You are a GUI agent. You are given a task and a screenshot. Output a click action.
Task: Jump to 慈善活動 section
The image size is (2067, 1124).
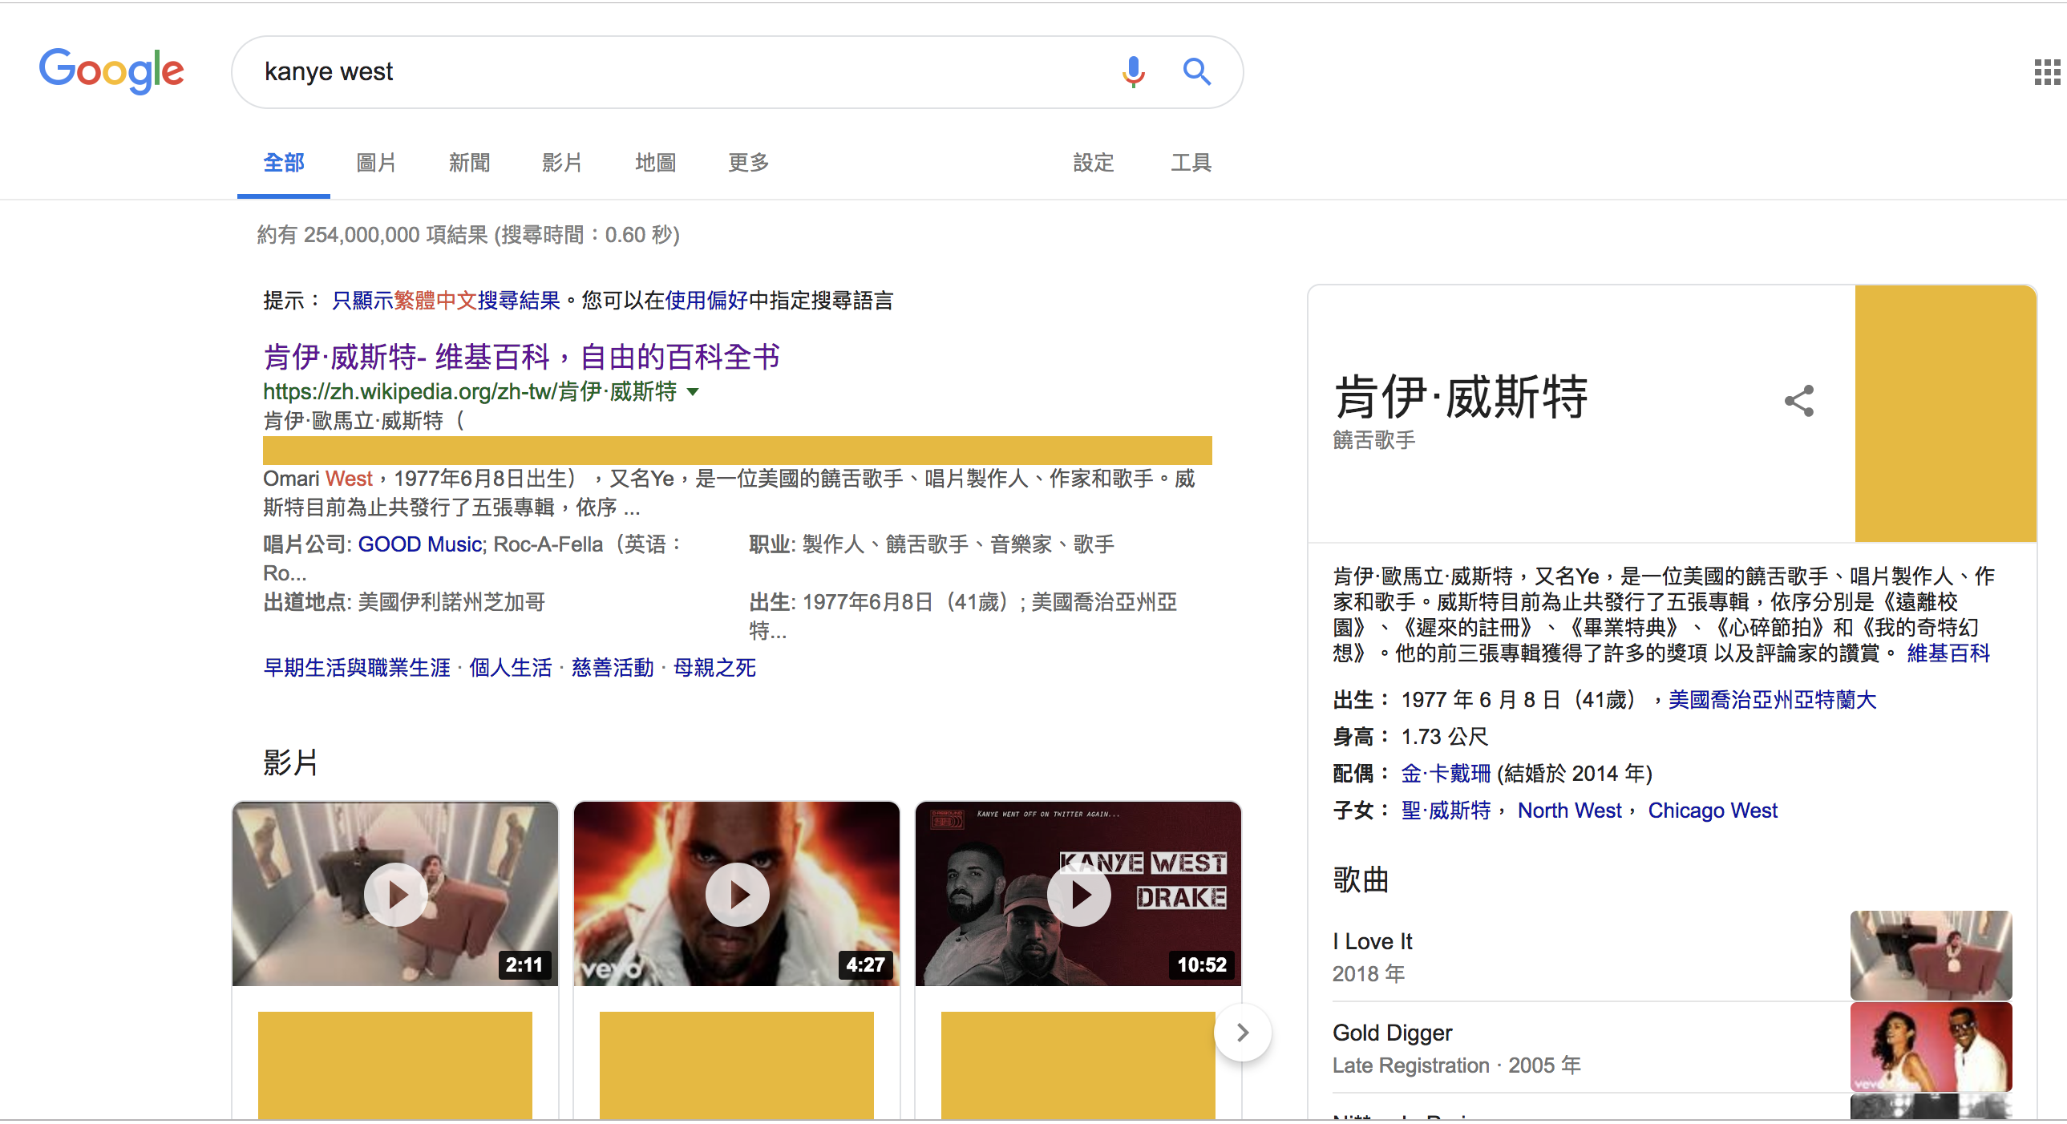613,668
